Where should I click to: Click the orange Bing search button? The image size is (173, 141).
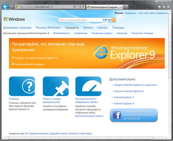click(x=113, y=20)
